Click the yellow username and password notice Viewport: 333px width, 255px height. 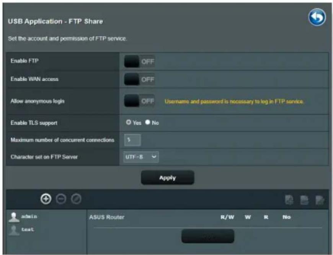234,102
